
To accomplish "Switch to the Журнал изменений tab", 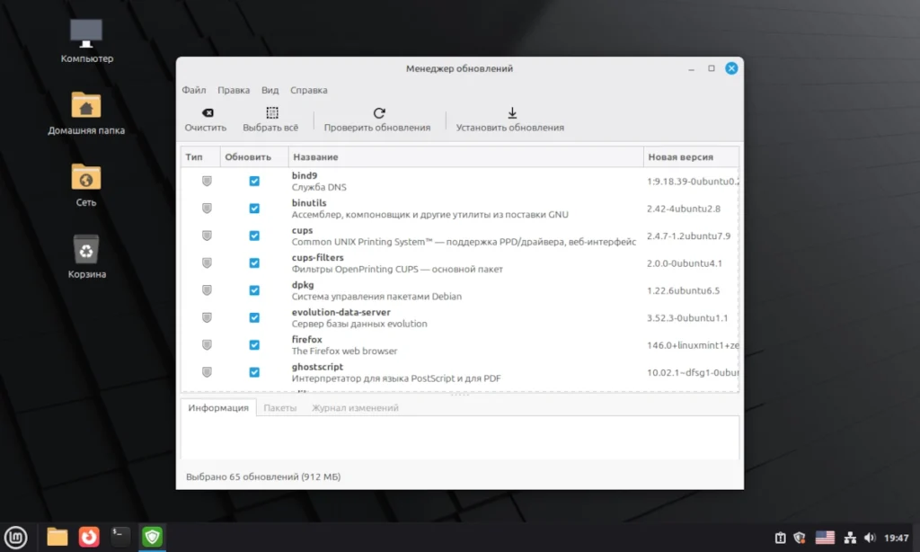I will [355, 407].
